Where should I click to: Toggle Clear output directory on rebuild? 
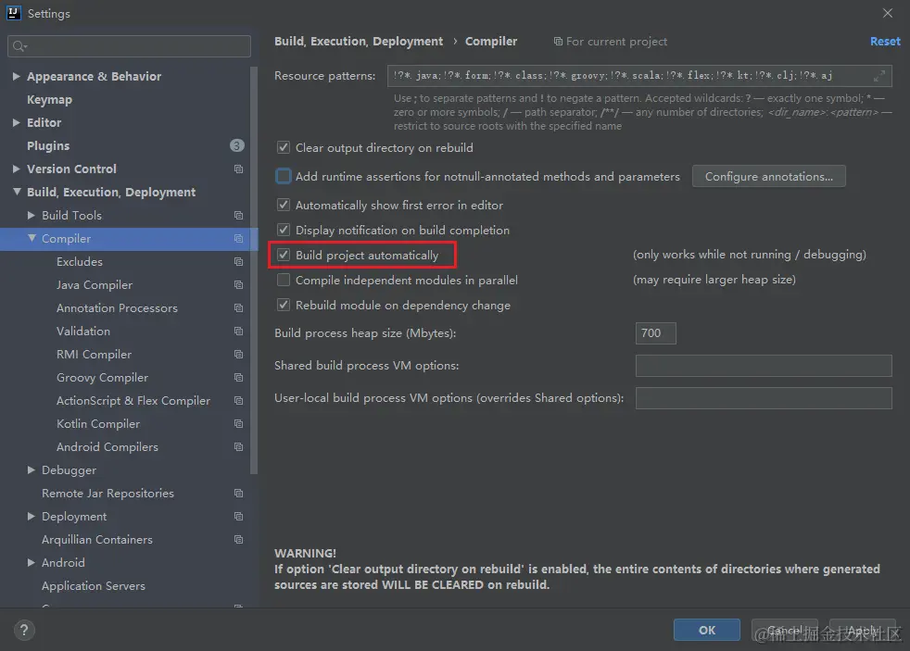[284, 148]
